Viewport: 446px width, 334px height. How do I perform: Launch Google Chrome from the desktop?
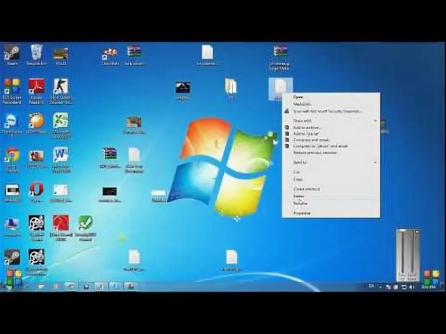(x=12, y=159)
